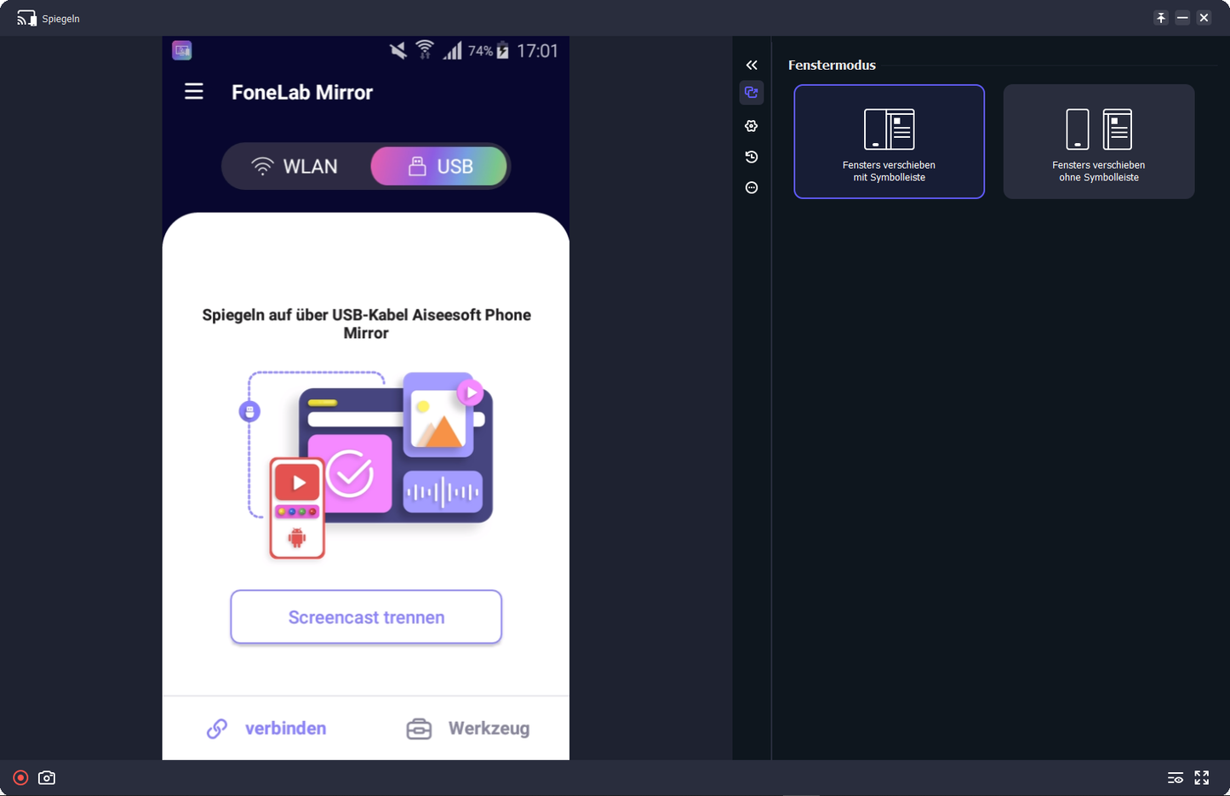Open the settings gear in the sidebar
Screen dimensions: 1230x796
752,126
